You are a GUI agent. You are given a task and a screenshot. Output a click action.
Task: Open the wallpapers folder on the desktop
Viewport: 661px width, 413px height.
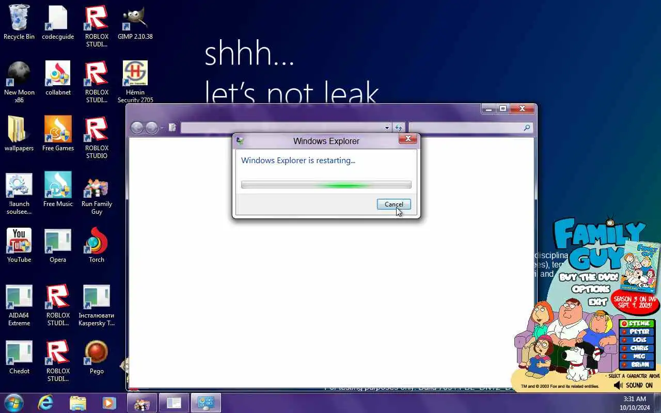19,134
